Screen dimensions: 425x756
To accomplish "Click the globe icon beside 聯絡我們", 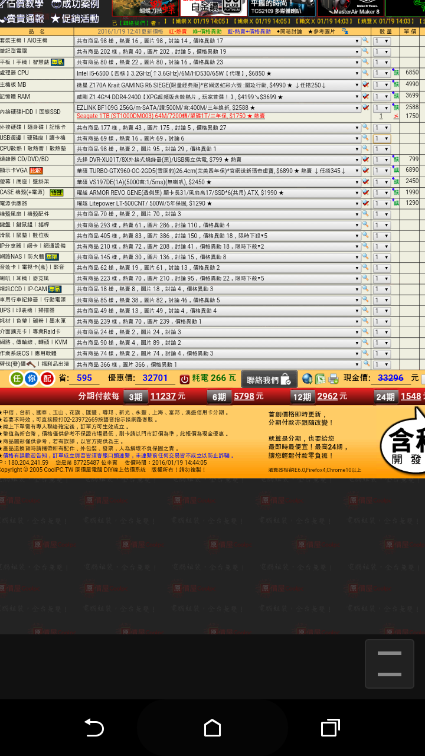I will tap(308, 379).
